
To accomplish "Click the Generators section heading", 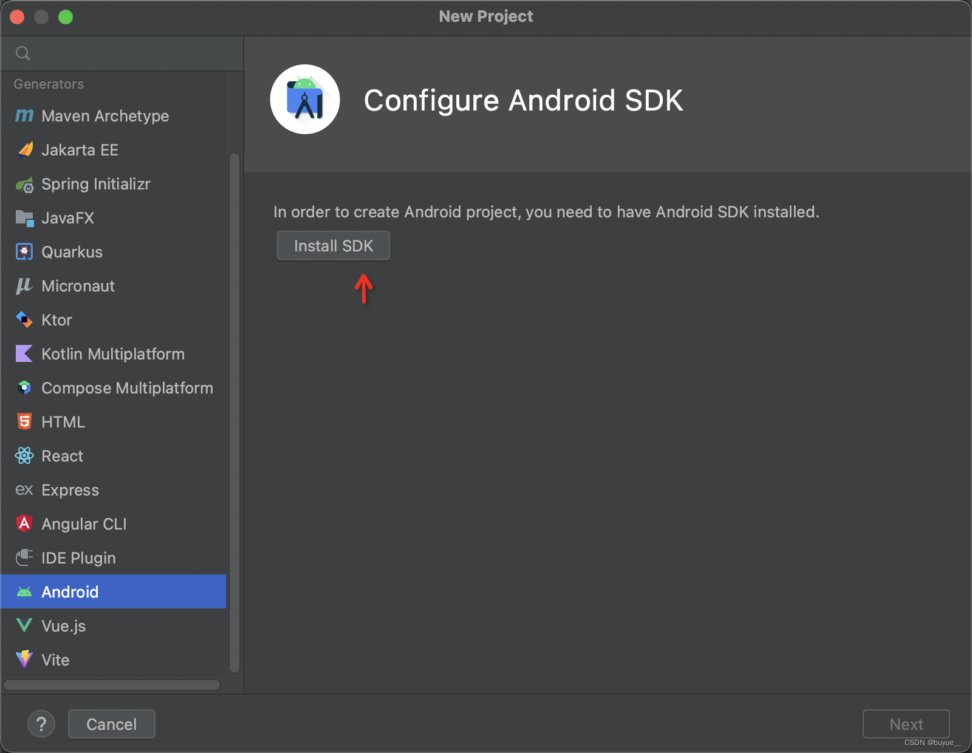I will (x=49, y=84).
